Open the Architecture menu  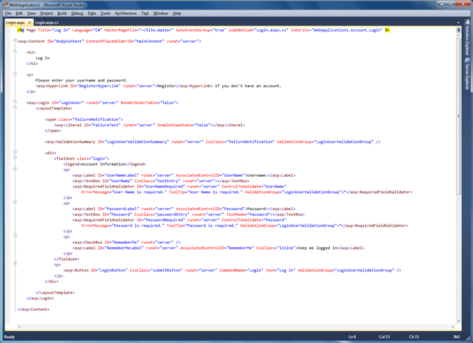[125, 13]
